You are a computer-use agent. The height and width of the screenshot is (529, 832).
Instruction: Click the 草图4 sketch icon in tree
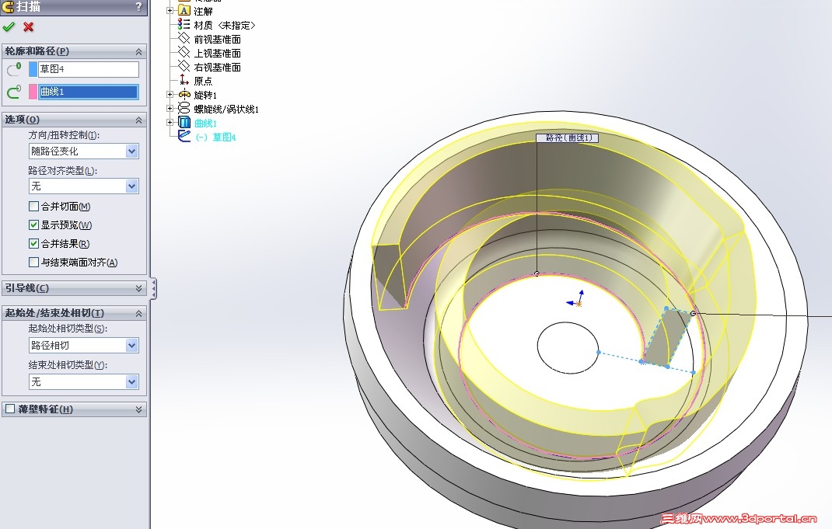coord(184,136)
